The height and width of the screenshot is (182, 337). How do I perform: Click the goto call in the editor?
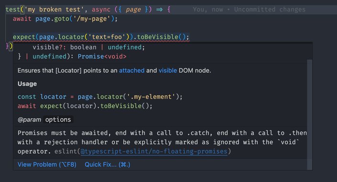click(62, 19)
